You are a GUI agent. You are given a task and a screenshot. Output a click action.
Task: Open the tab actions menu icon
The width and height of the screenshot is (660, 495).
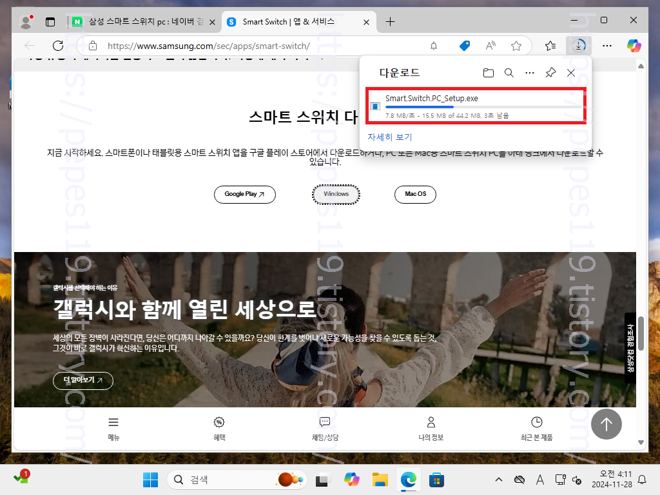coord(50,22)
